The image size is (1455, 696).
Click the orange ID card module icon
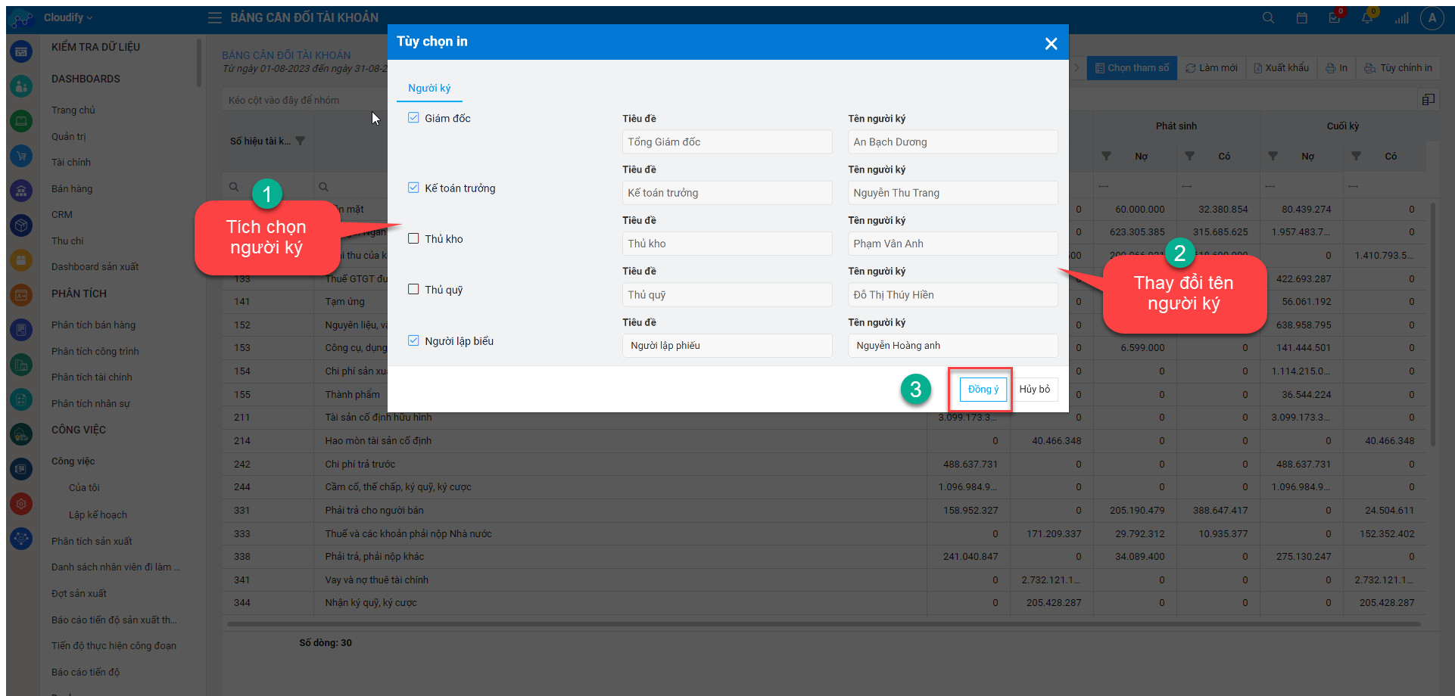(21, 295)
